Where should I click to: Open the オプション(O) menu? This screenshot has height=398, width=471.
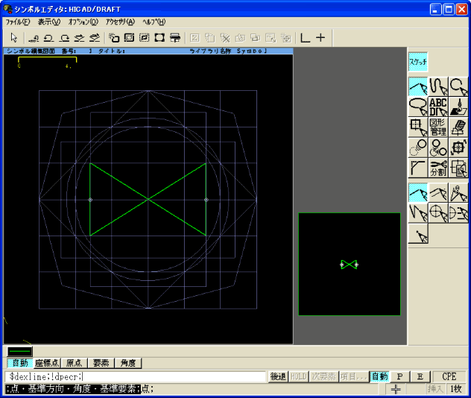point(83,22)
